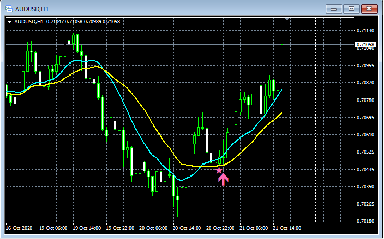The width and height of the screenshot is (384, 239).
Task: Click the 19 Oct 14:00 time label
Action: (87, 228)
